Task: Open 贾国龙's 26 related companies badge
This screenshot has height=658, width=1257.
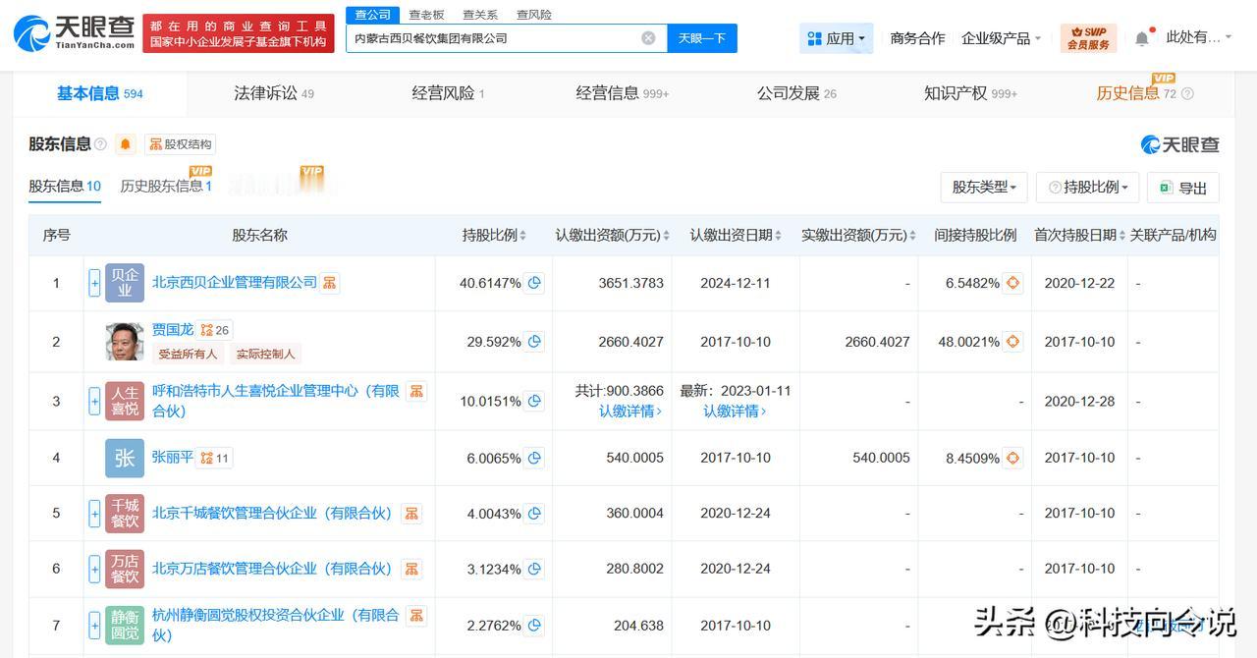Action: click(x=215, y=330)
